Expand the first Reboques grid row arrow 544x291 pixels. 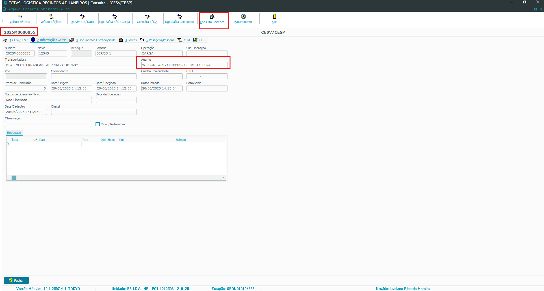pos(8,144)
